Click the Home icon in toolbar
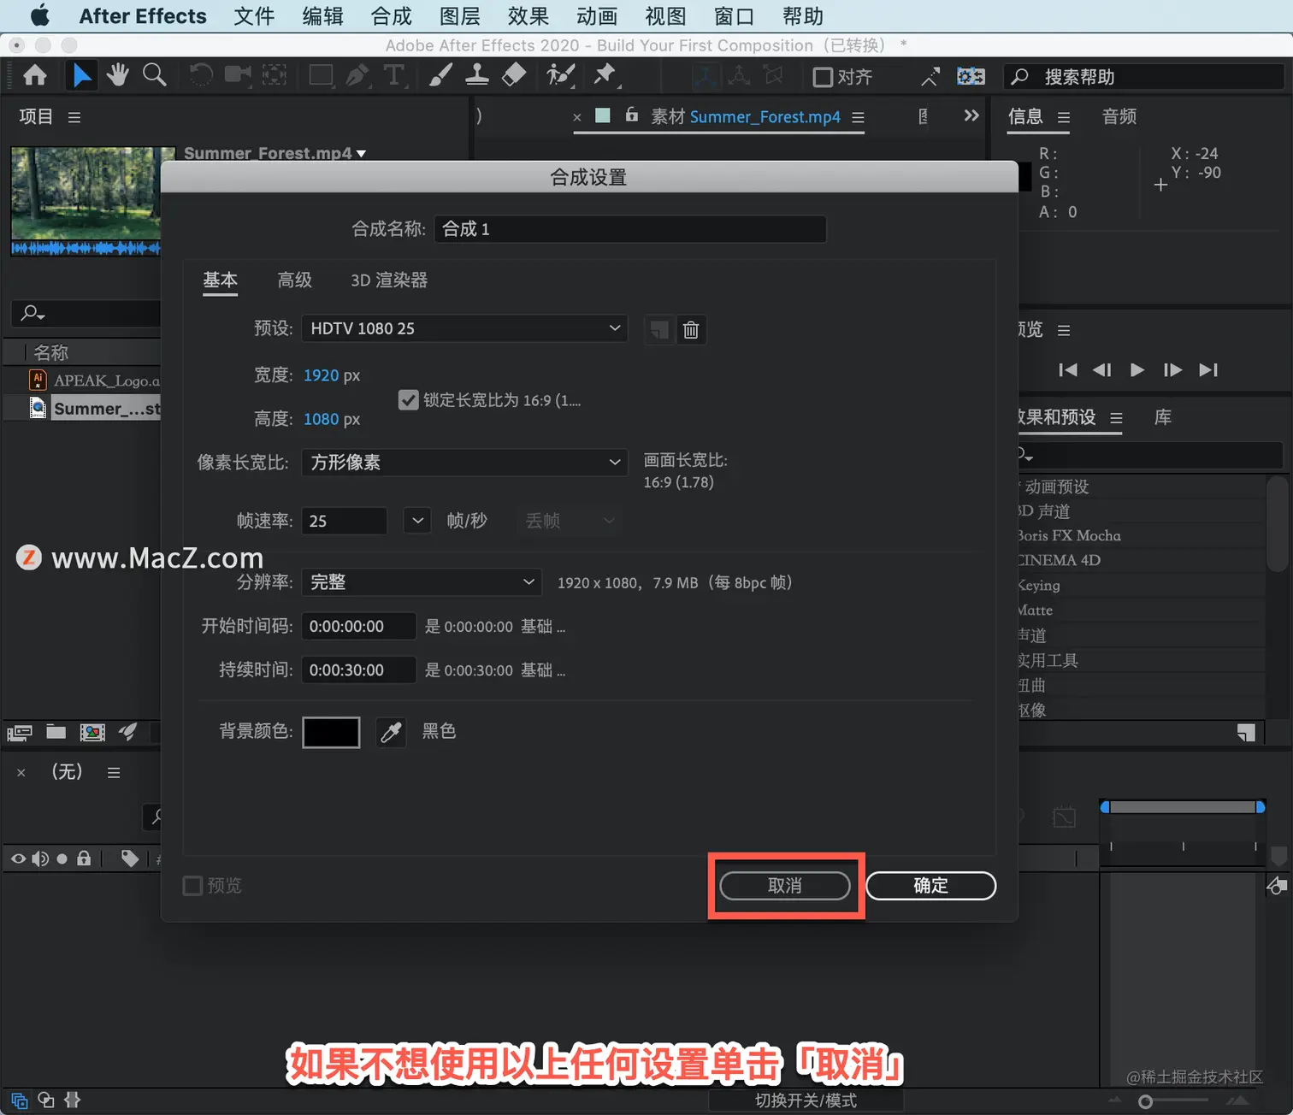The image size is (1293, 1115). tap(35, 76)
